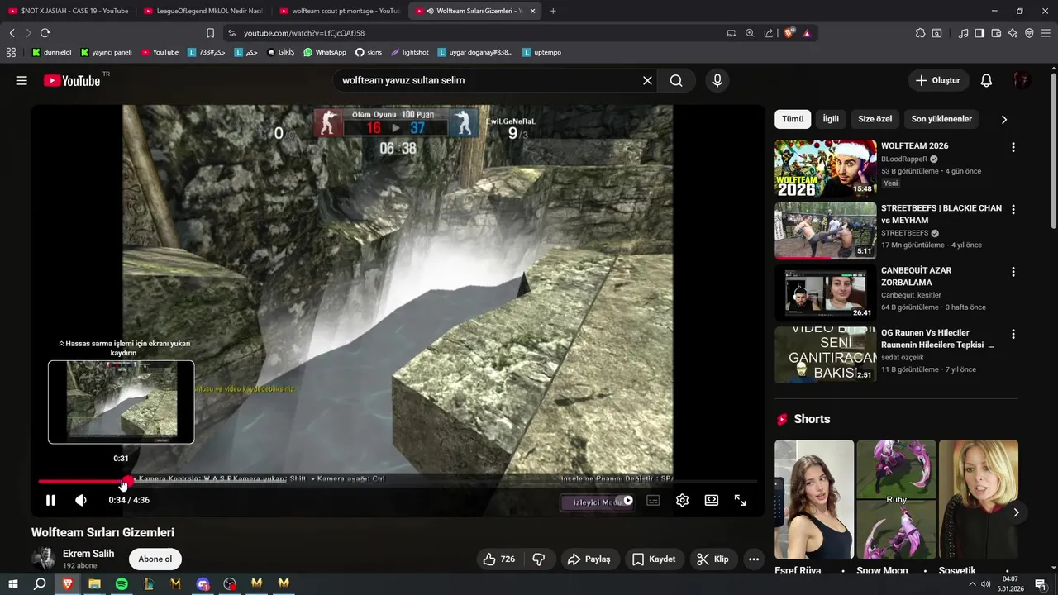
Task: Open more actions three-dot menu under video
Action: tap(754, 559)
